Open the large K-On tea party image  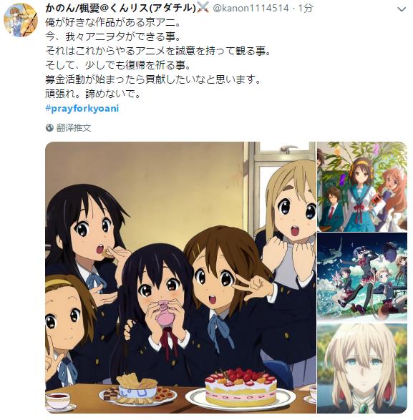click(180, 278)
